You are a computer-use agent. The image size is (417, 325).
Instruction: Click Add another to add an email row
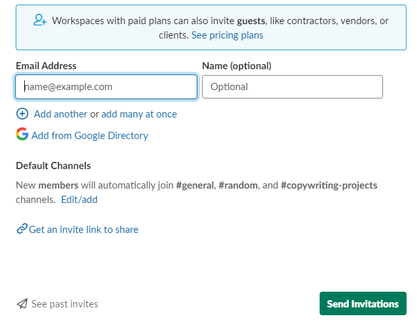click(x=60, y=114)
